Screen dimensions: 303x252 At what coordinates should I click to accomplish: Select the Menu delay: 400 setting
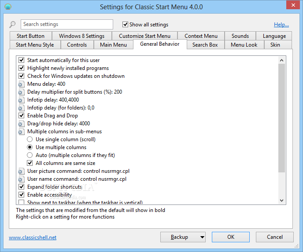46,84
